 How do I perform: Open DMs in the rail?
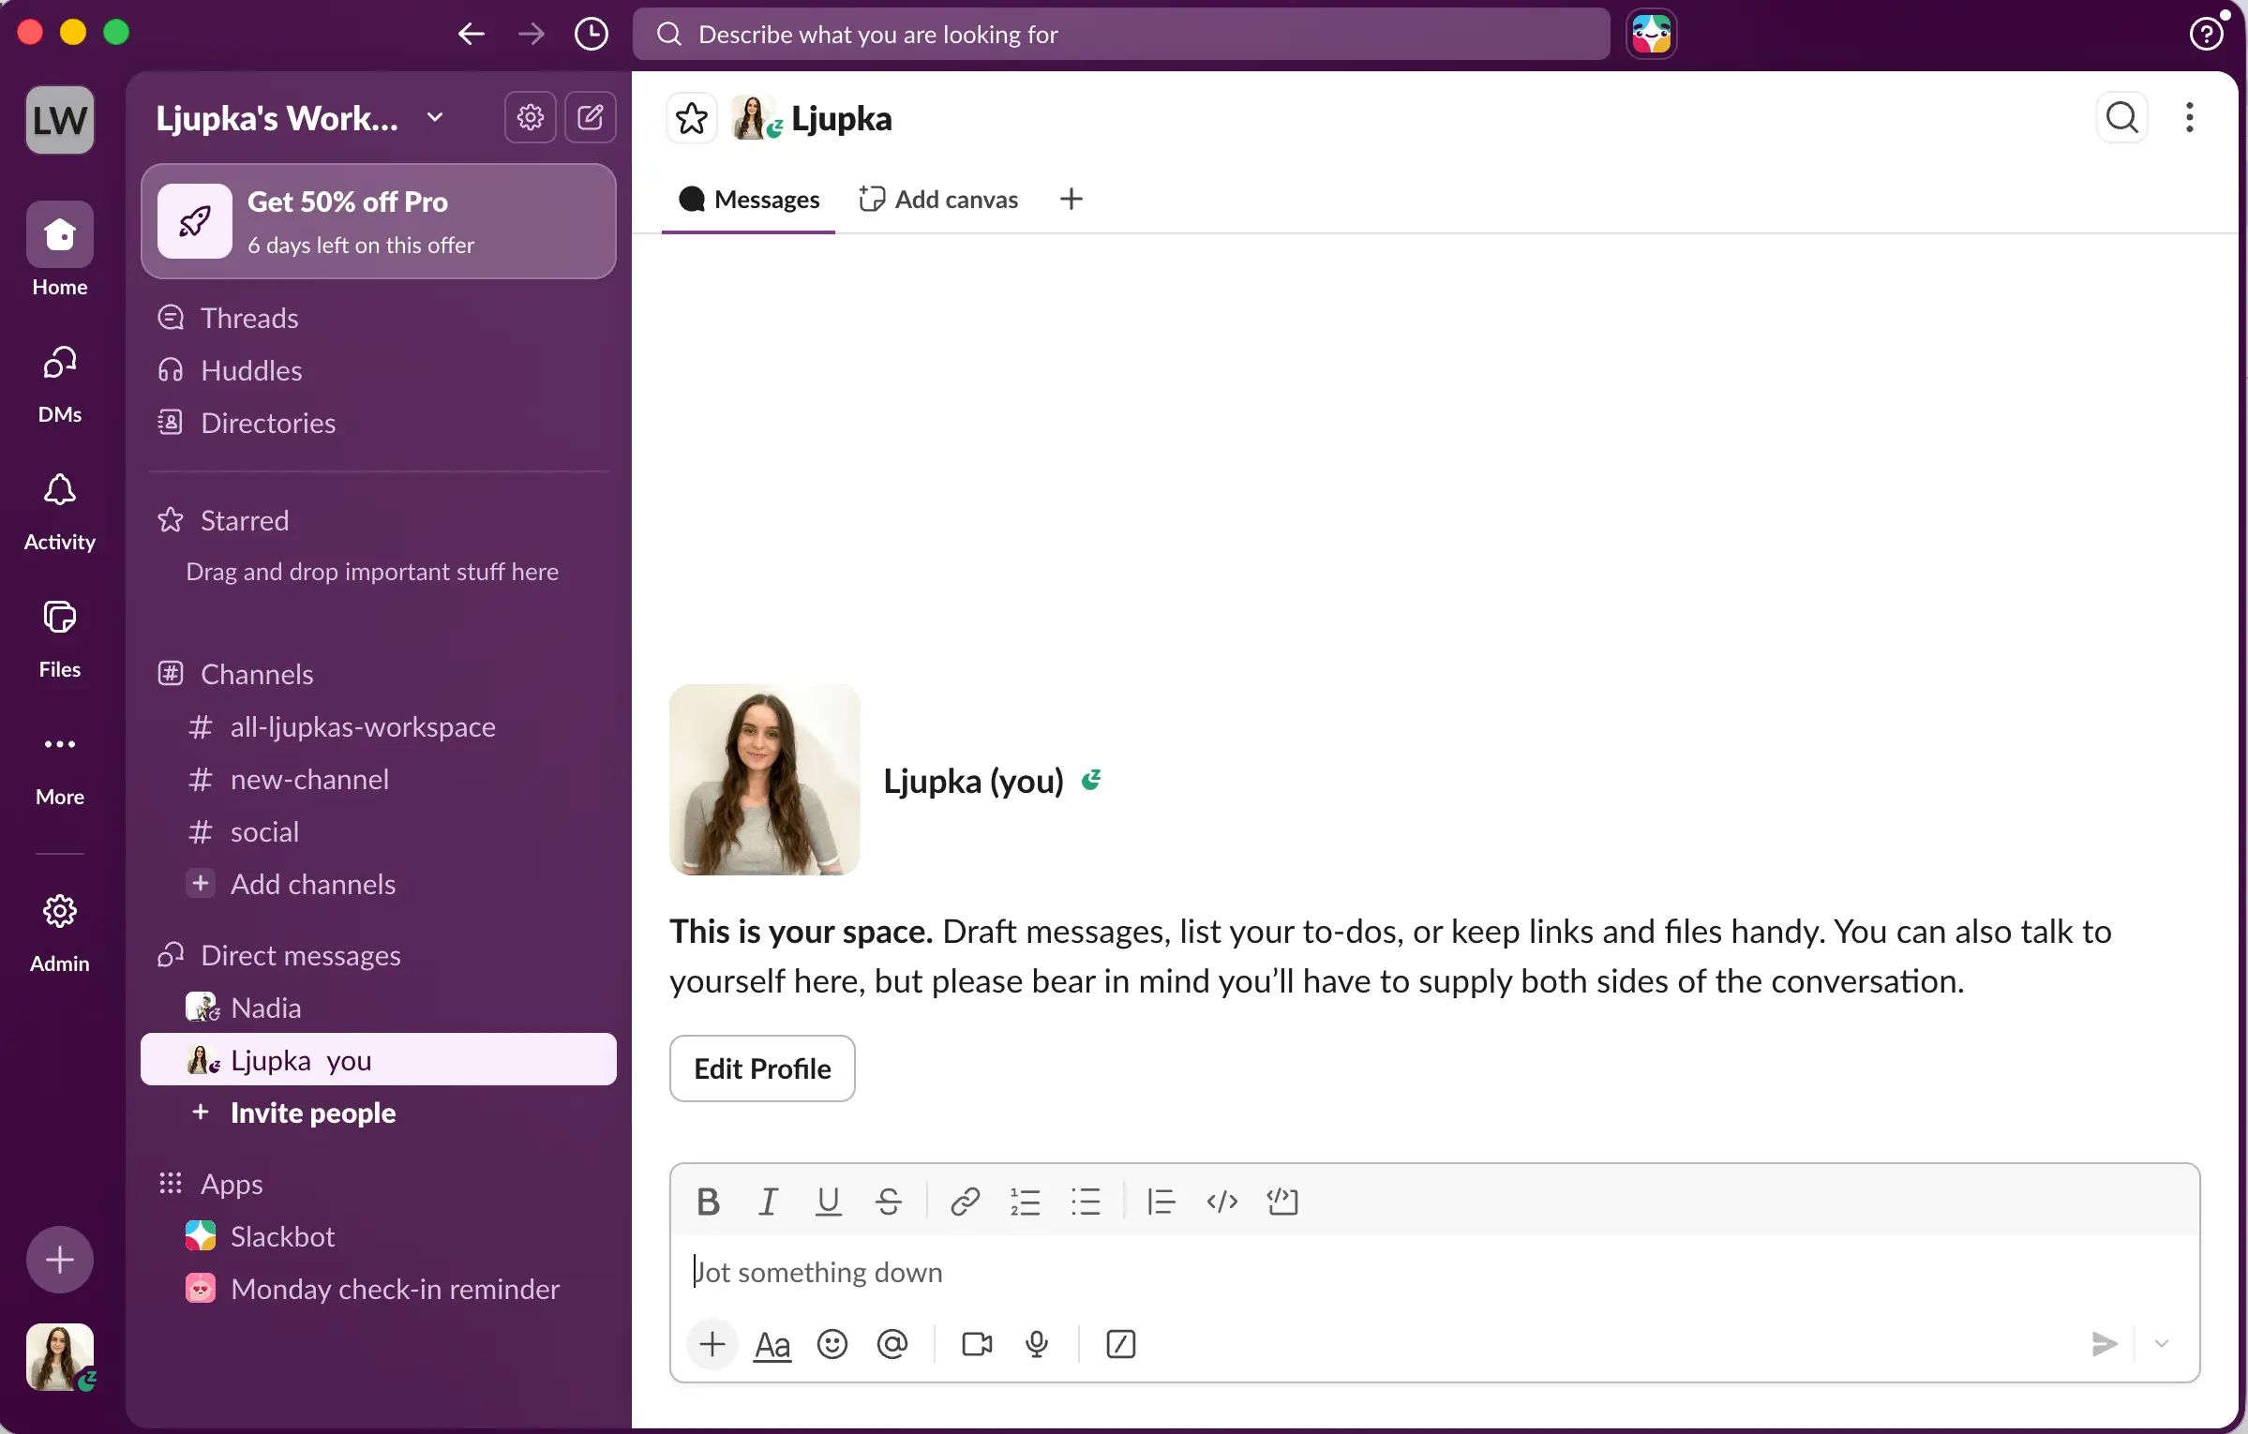(x=60, y=382)
